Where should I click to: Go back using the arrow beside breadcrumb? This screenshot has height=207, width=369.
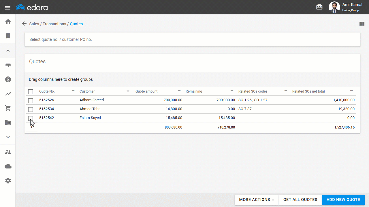(x=24, y=24)
